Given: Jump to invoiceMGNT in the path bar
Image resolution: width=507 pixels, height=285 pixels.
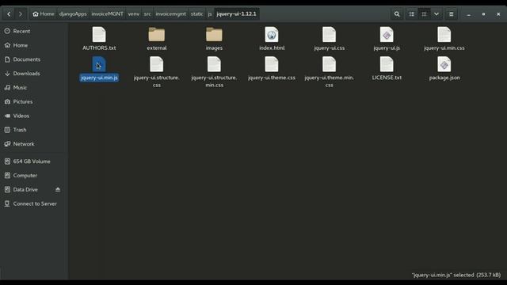Looking at the screenshot, I should click(x=108, y=14).
